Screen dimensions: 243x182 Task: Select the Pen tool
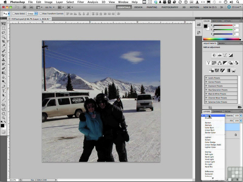pos(4,86)
